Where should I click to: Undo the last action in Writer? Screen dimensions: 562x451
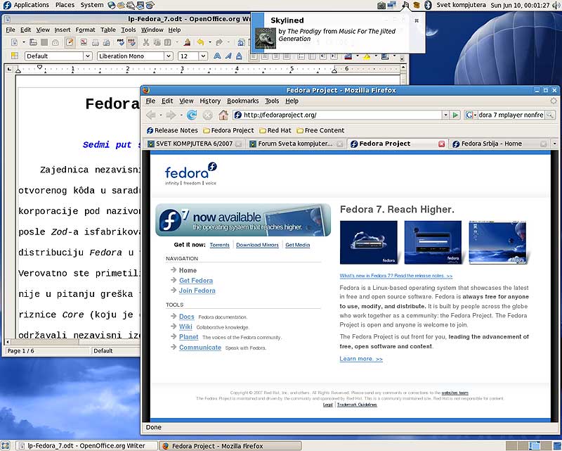click(200, 42)
